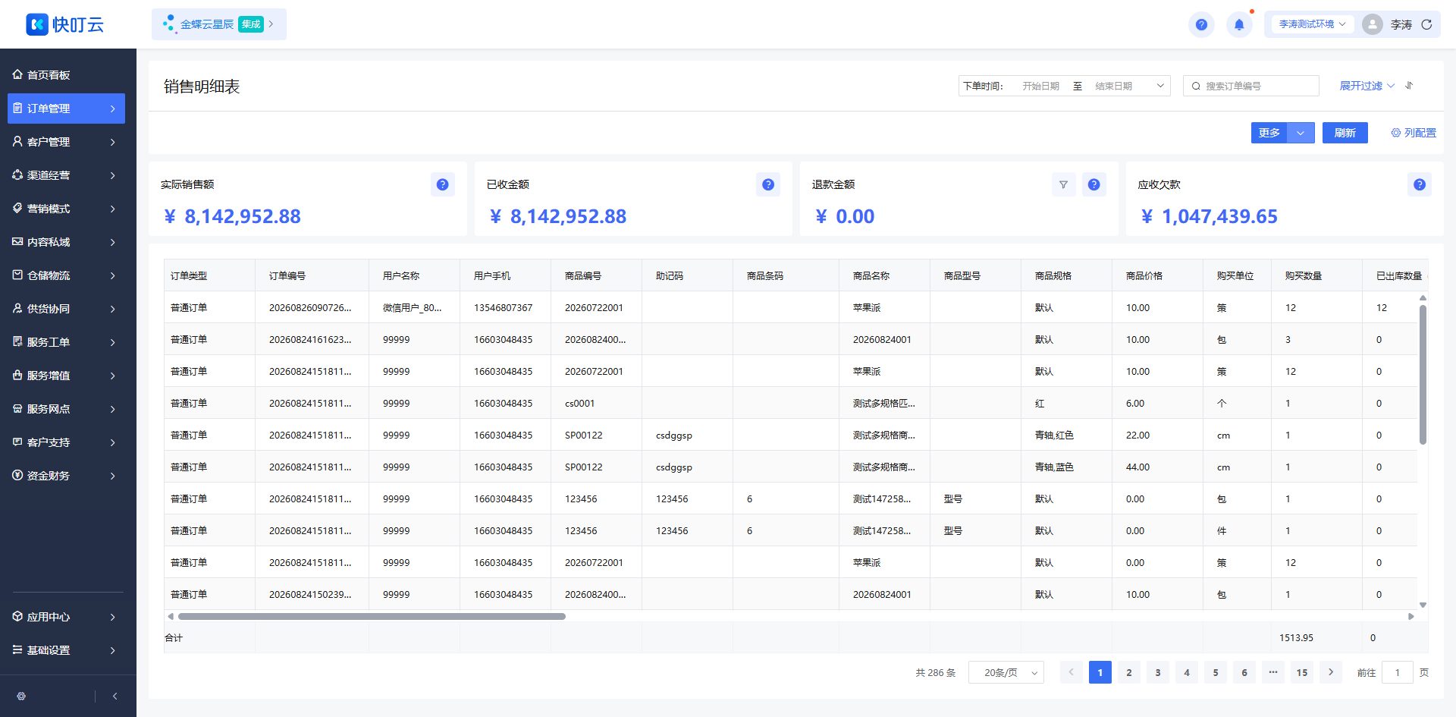
Task: Click the 仓储物流 box icon
Action: click(x=17, y=275)
